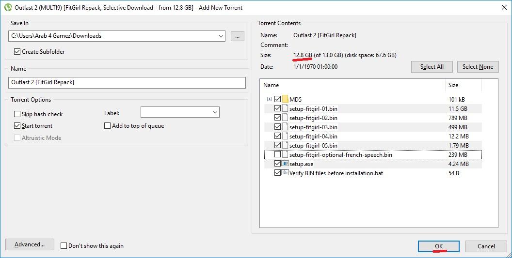Click the Verify BIN files .bat icon
The width and height of the screenshot is (512, 258).
[285, 172]
